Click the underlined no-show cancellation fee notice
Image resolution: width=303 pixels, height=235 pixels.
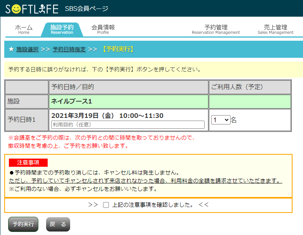[x=145, y=181]
